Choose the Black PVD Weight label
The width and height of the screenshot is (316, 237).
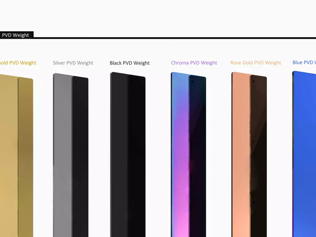click(x=130, y=63)
